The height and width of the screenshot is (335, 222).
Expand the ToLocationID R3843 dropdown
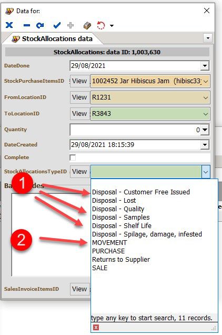(206, 114)
